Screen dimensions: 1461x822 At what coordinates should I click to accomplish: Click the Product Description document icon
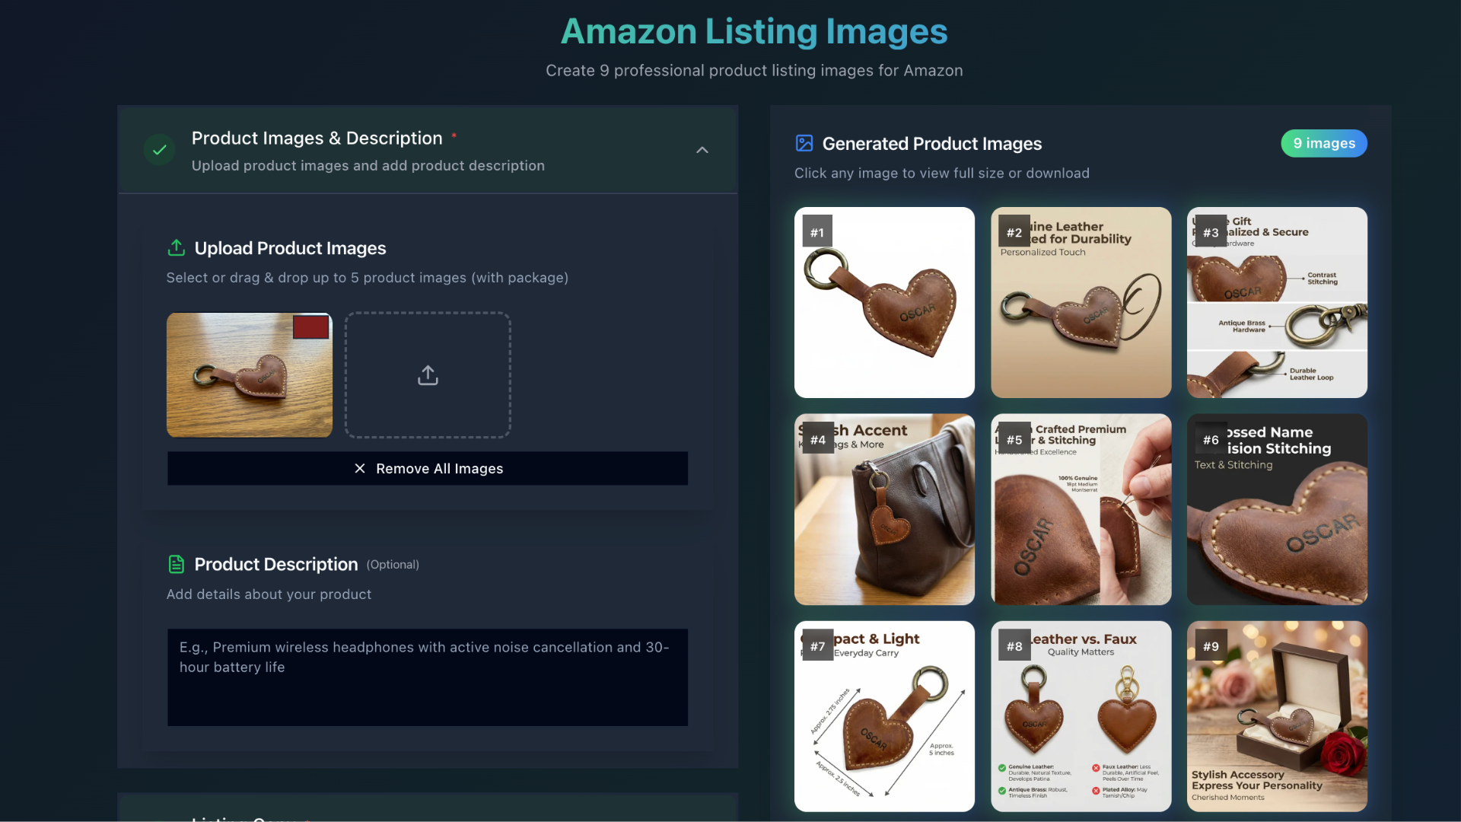pos(177,564)
